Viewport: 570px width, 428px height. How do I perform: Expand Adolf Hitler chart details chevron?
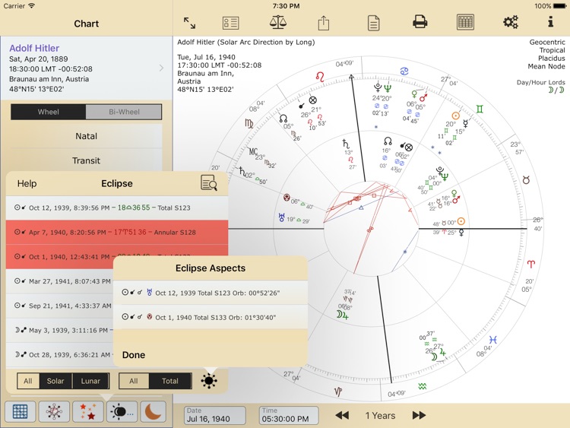click(161, 68)
